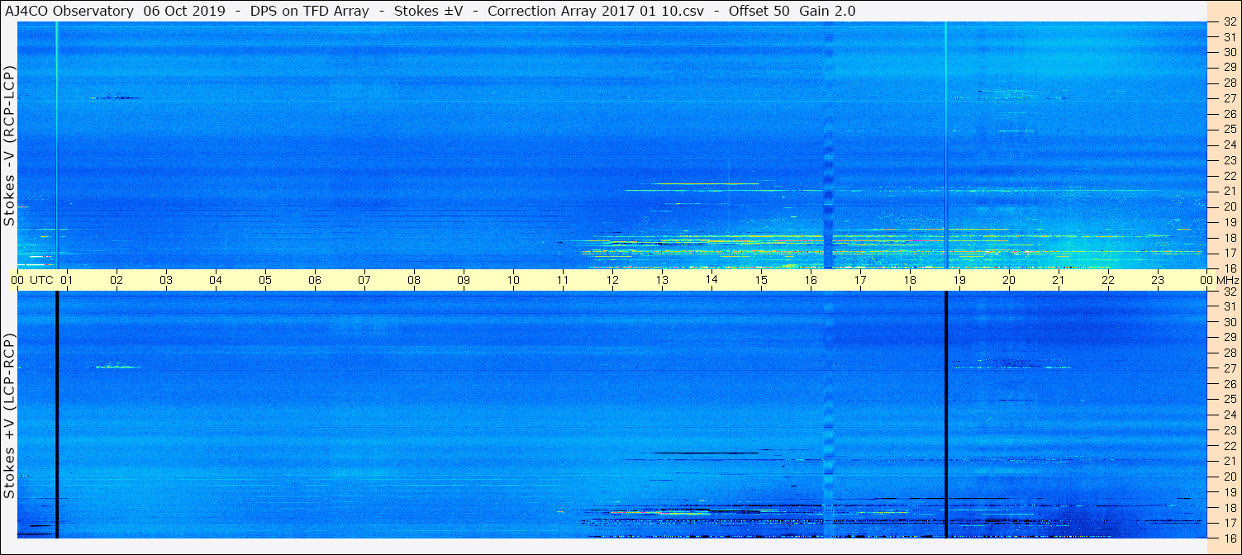Screen dimensions: 1242x555
Task: Click the 07 hour tick on time axis
Action: tap(364, 280)
